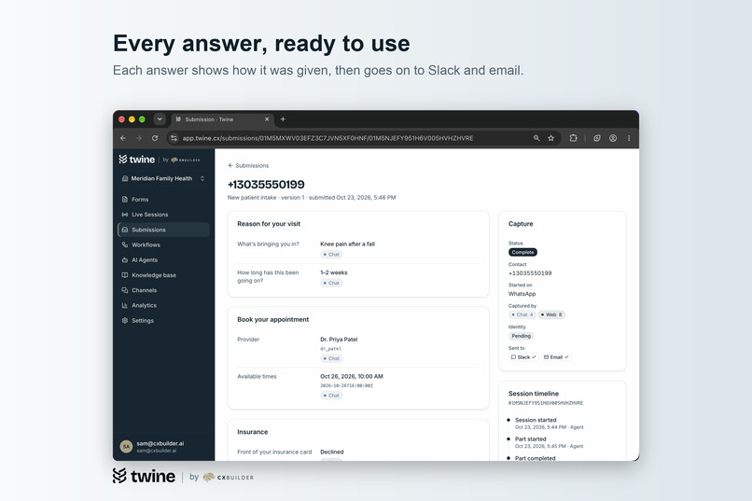Open the browser extensions puzzle icon
Viewport: 752px width, 501px height.
point(573,138)
